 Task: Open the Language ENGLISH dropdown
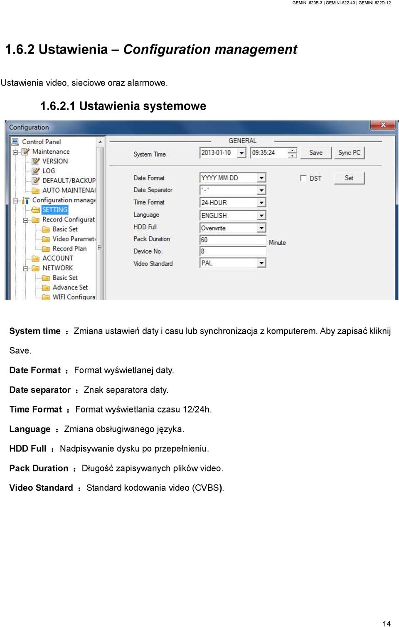[x=261, y=215]
